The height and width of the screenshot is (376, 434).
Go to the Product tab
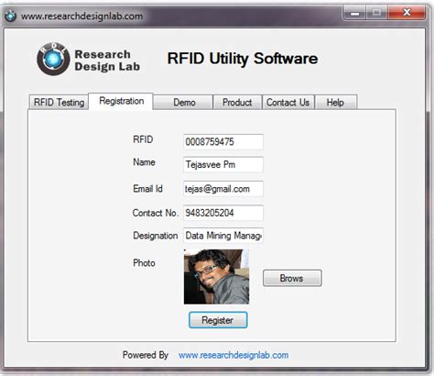pyautogui.click(x=237, y=103)
